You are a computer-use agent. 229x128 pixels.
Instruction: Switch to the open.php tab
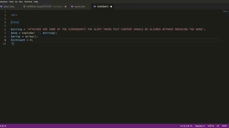[x=79, y=6]
